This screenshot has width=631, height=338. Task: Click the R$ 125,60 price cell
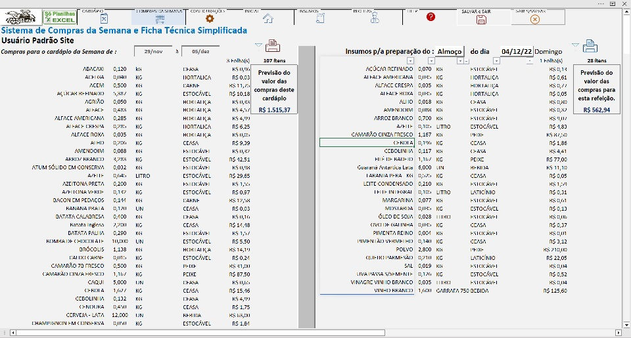point(555,291)
